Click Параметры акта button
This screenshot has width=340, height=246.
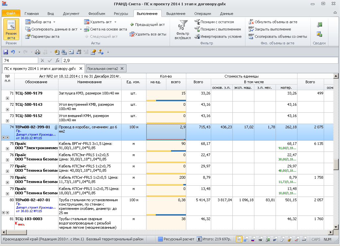click(45, 36)
